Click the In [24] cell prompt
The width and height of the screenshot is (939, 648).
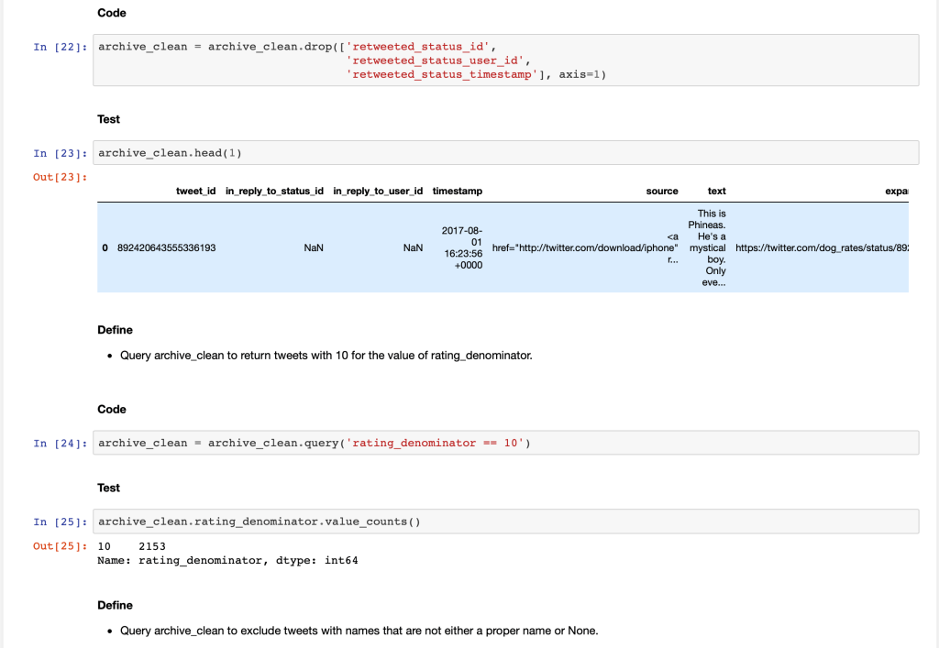click(x=60, y=444)
